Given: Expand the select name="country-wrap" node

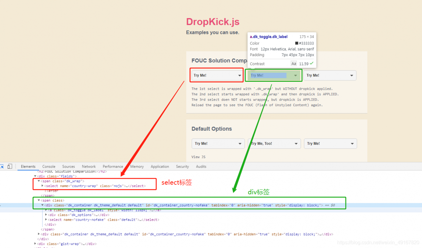Looking at the screenshot, I should (43, 186).
